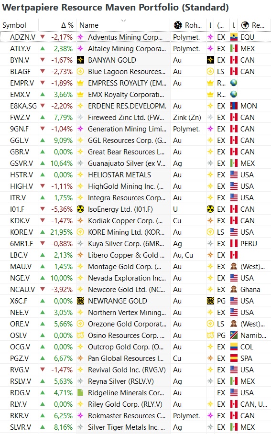
Task: Select the ADZN.V symbol cell
Action: (x=22, y=37)
